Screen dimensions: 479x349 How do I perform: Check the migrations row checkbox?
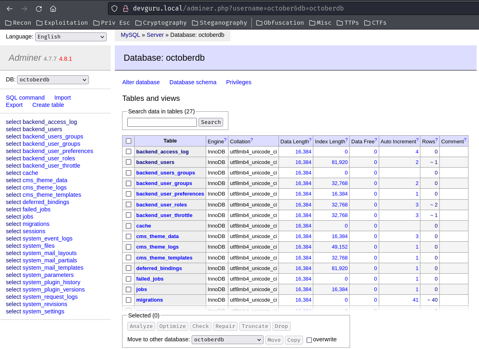coord(129,300)
